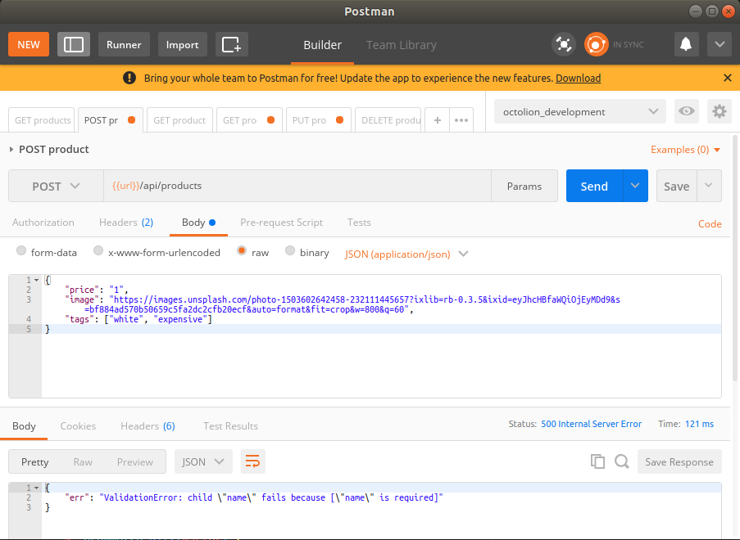The height and width of the screenshot is (540, 740).
Task: Select Pretty response view
Action: coord(35,461)
